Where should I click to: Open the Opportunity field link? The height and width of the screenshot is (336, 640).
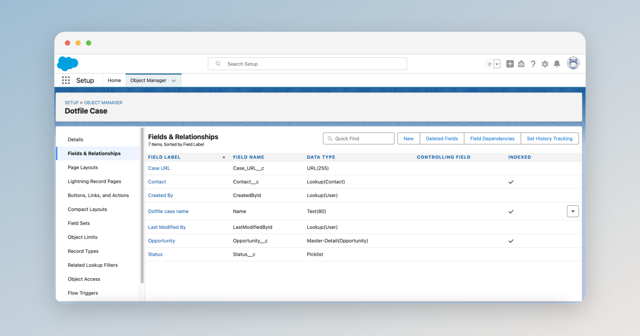(x=162, y=241)
